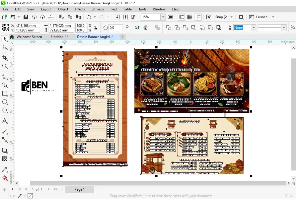The width and height of the screenshot is (296, 199).
Task: Open the Bitmaps menu
Action: (x=98, y=9)
